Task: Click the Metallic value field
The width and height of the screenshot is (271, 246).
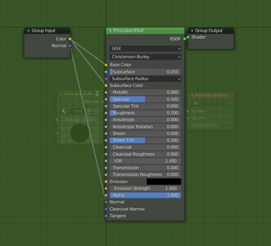Action: (146, 92)
